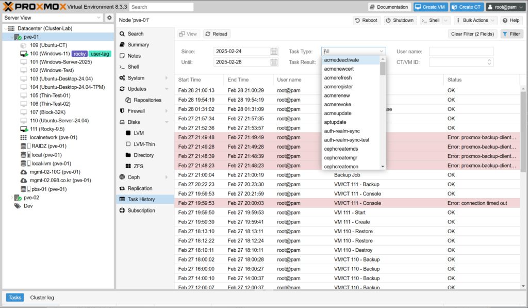Screen dimensions: 528x308
Task: Open the Since date calendar picker
Action: click(x=274, y=52)
